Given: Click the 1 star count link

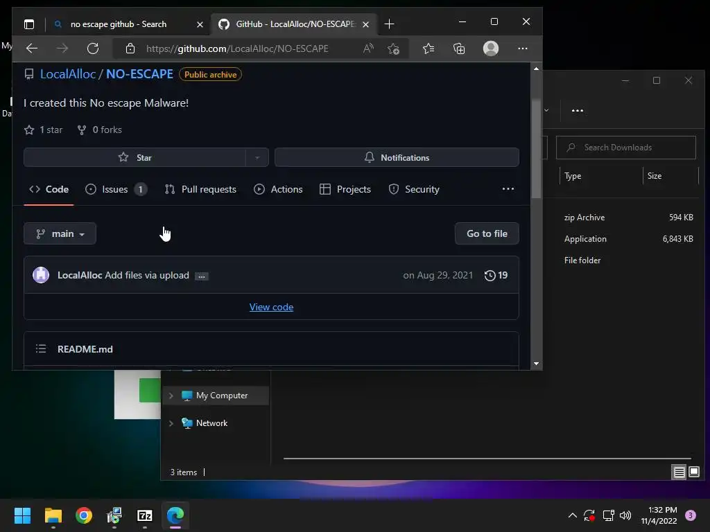Looking at the screenshot, I should [x=44, y=130].
